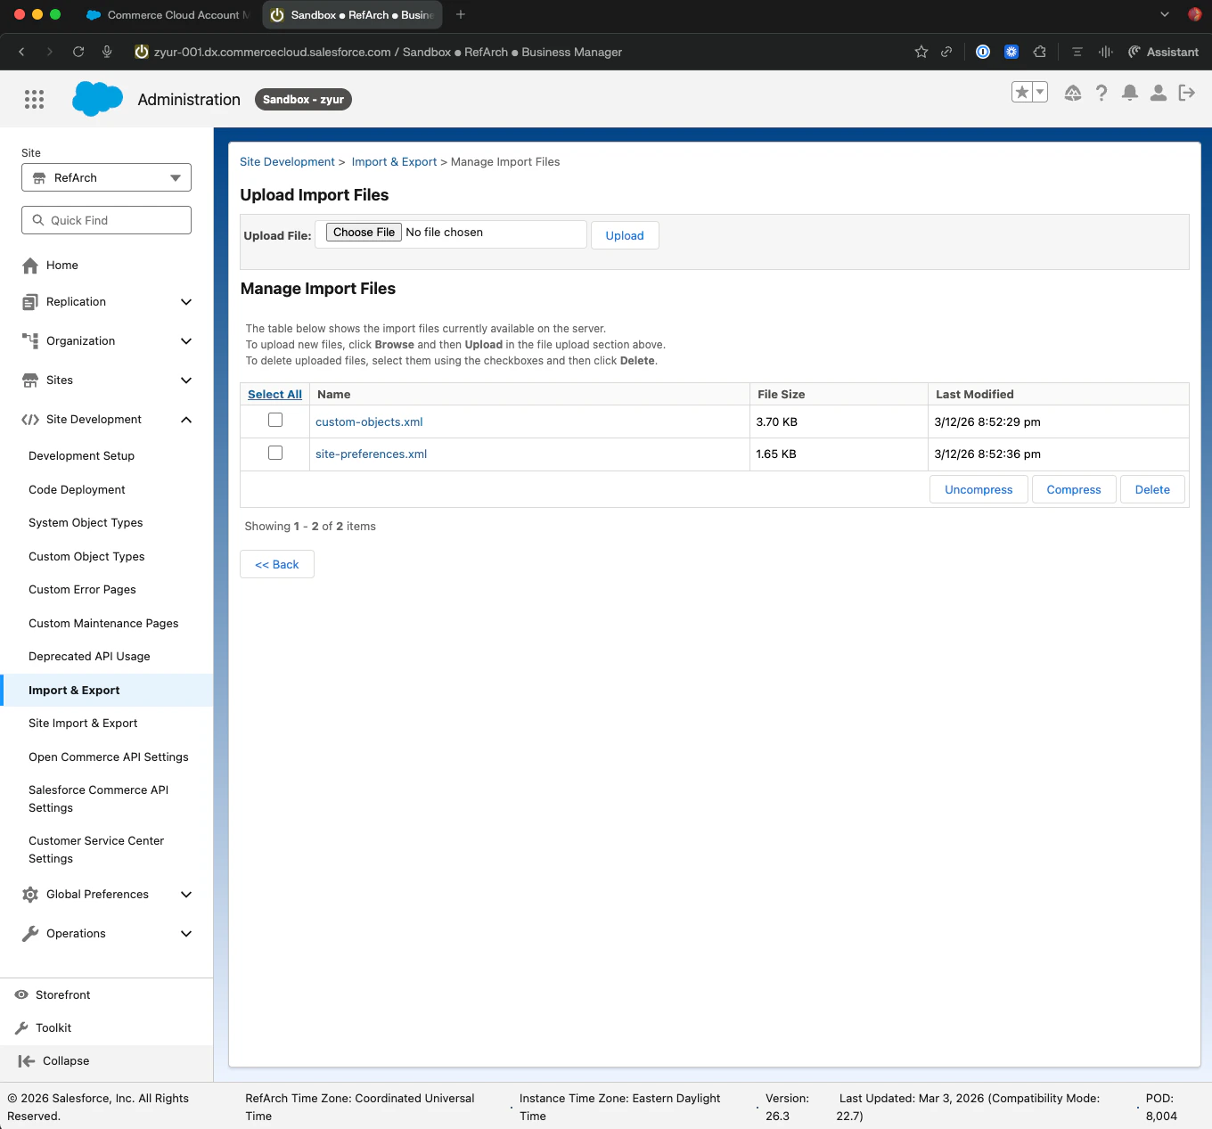
Task: Open the extensions puzzle icon
Action: pyautogui.click(x=1040, y=52)
